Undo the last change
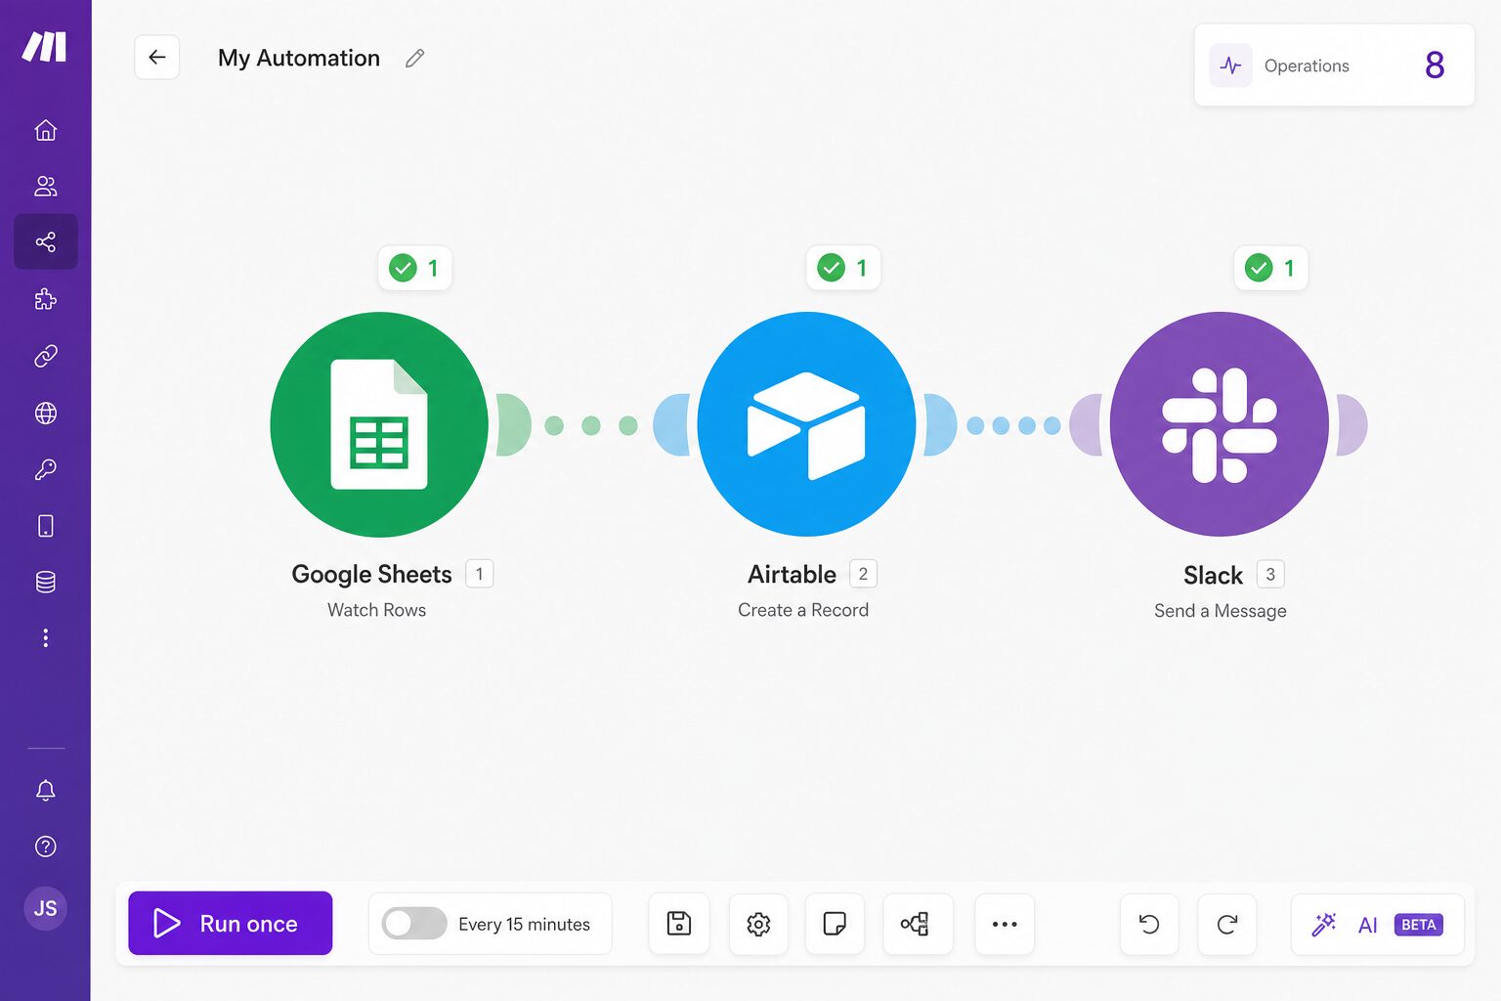The height and width of the screenshot is (1001, 1501). 1149,923
